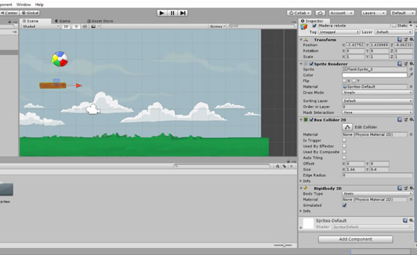
Task: Click the cloud services icon
Action: pos(320,12)
